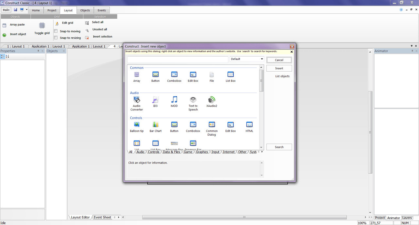The image size is (419, 225).
Task: Click the Balloon tip object icon
Action: coord(137,125)
